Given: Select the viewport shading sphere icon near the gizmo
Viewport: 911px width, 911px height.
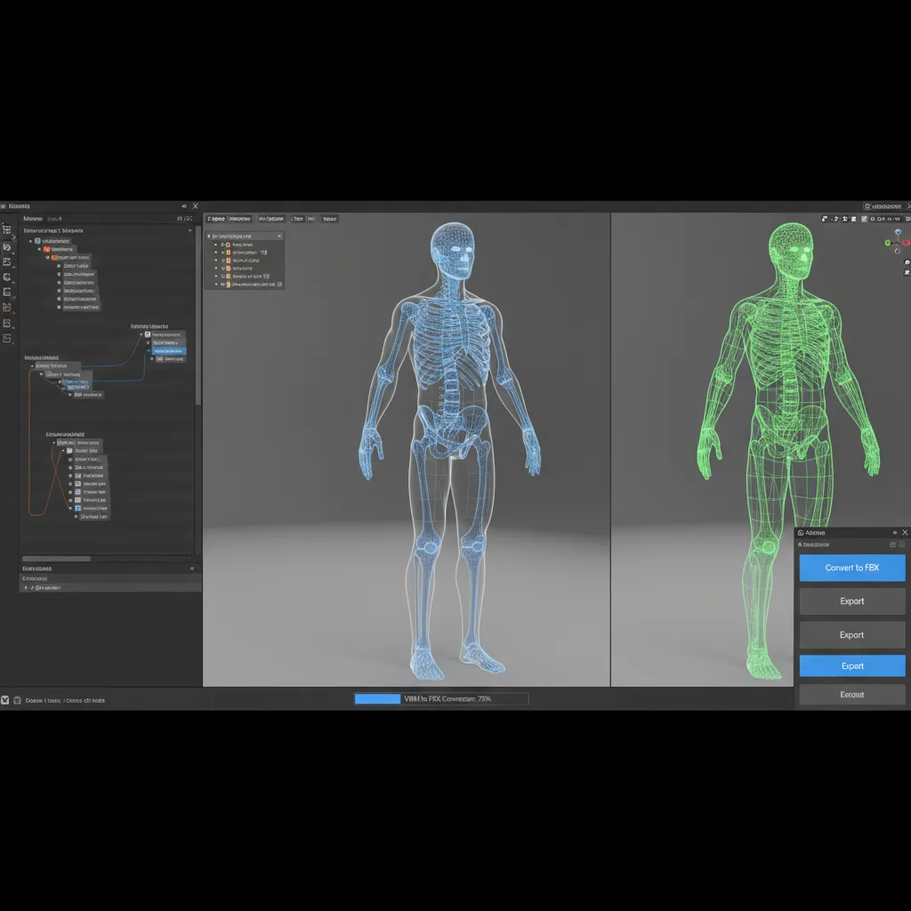Looking at the screenshot, I should pos(907,262).
